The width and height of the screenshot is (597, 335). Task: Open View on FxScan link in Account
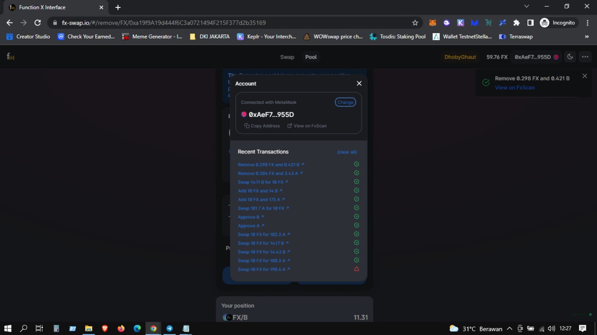coord(307,126)
